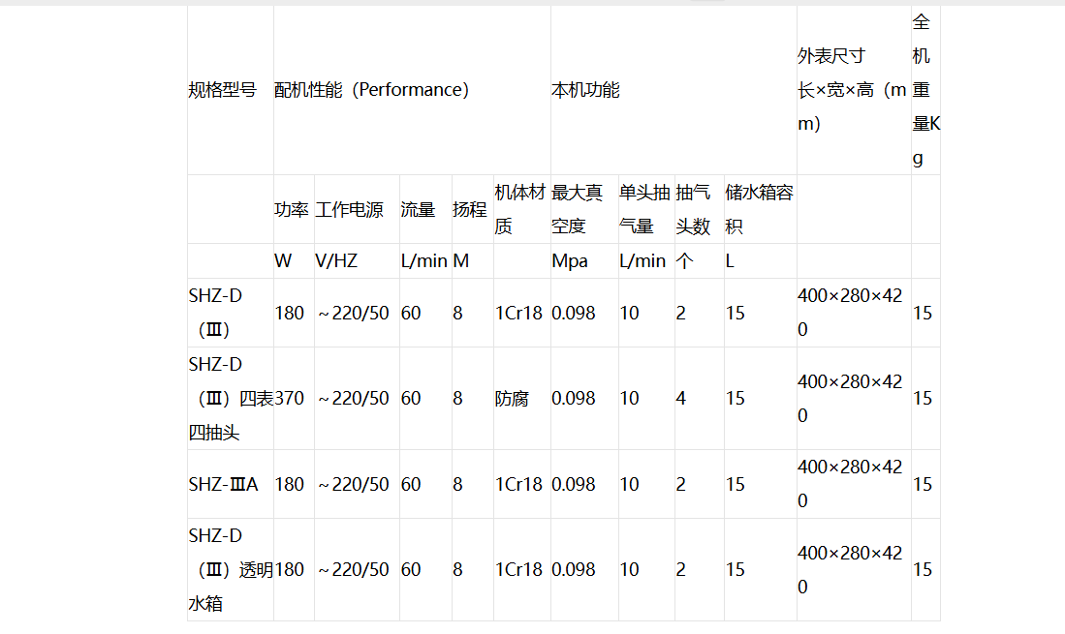Click the 扬程 sub-header cell
The height and width of the screenshot is (634, 1065).
tap(470, 209)
